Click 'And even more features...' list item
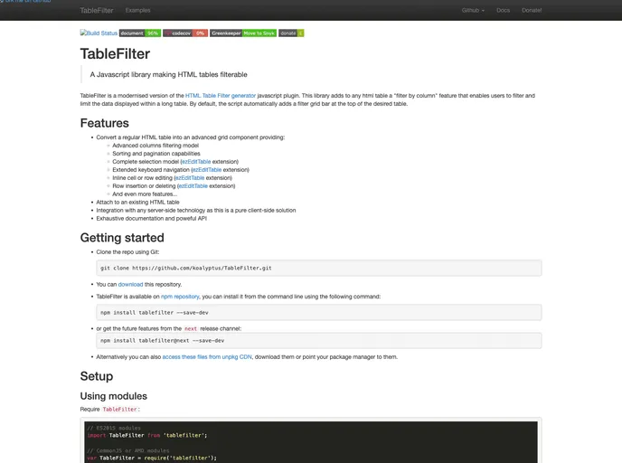This screenshot has width=622, height=463. (x=145, y=194)
